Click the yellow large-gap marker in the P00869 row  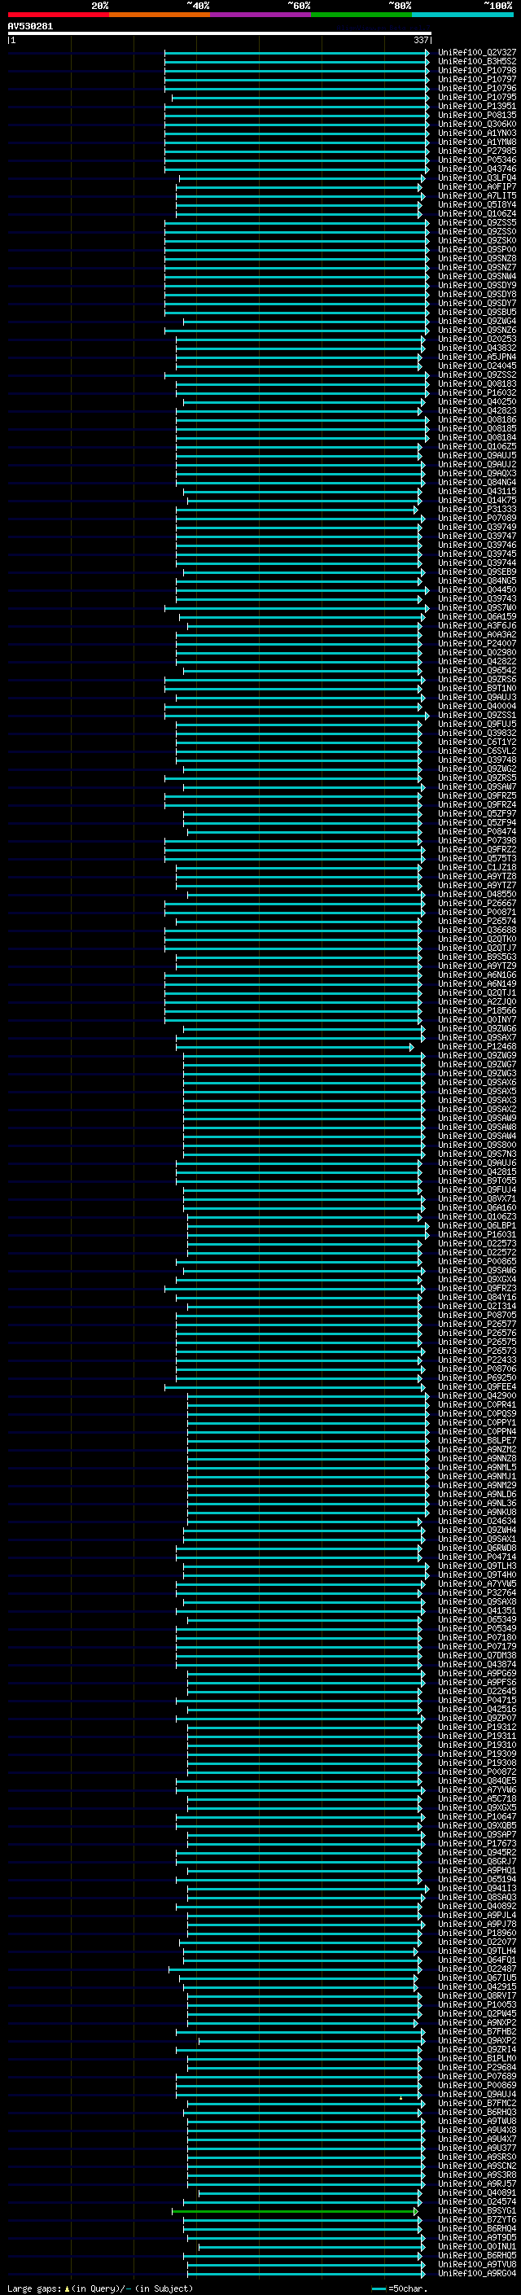click(401, 2097)
